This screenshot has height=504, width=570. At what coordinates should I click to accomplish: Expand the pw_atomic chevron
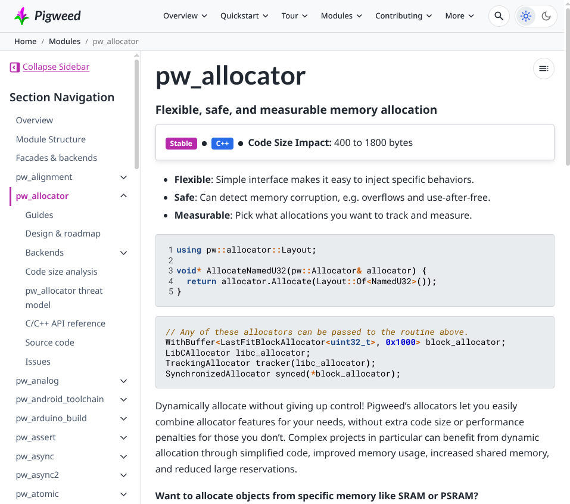(x=124, y=494)
